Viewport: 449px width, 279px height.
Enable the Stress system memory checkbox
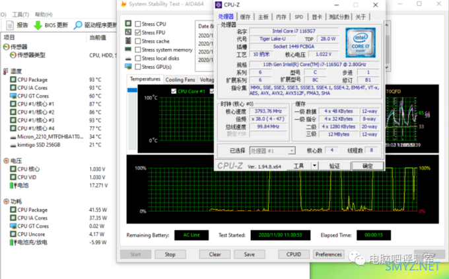click(x=138, y=50)
